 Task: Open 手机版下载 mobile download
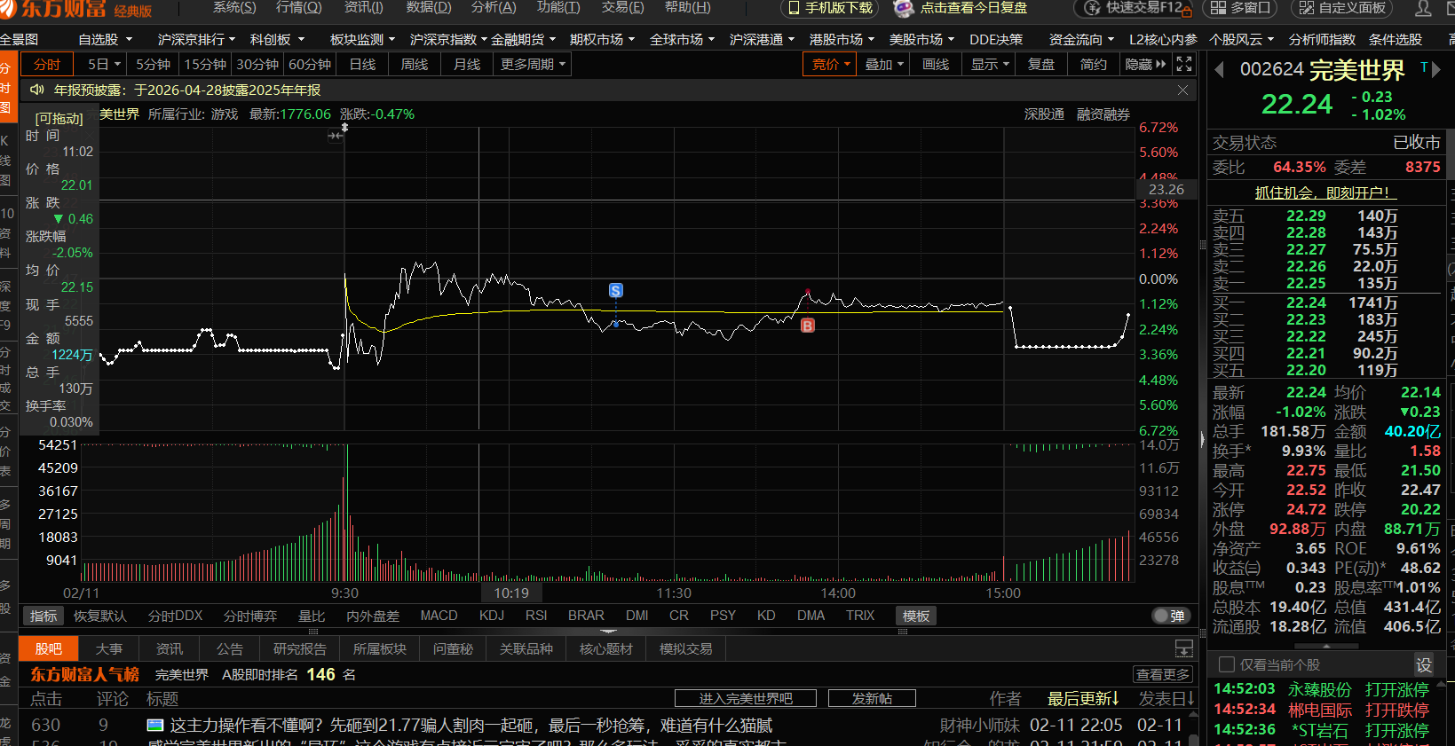830,8
